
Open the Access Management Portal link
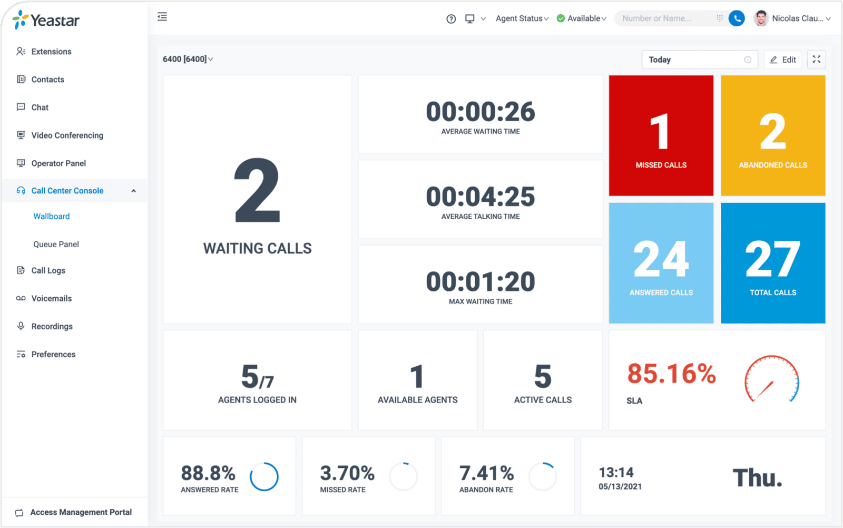click(x=81, y=512)
